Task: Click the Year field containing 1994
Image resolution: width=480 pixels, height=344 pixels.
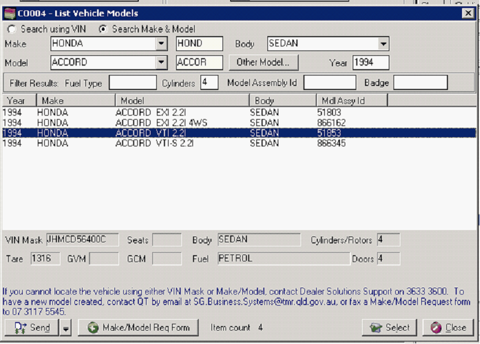Action: tap(371, 62)
